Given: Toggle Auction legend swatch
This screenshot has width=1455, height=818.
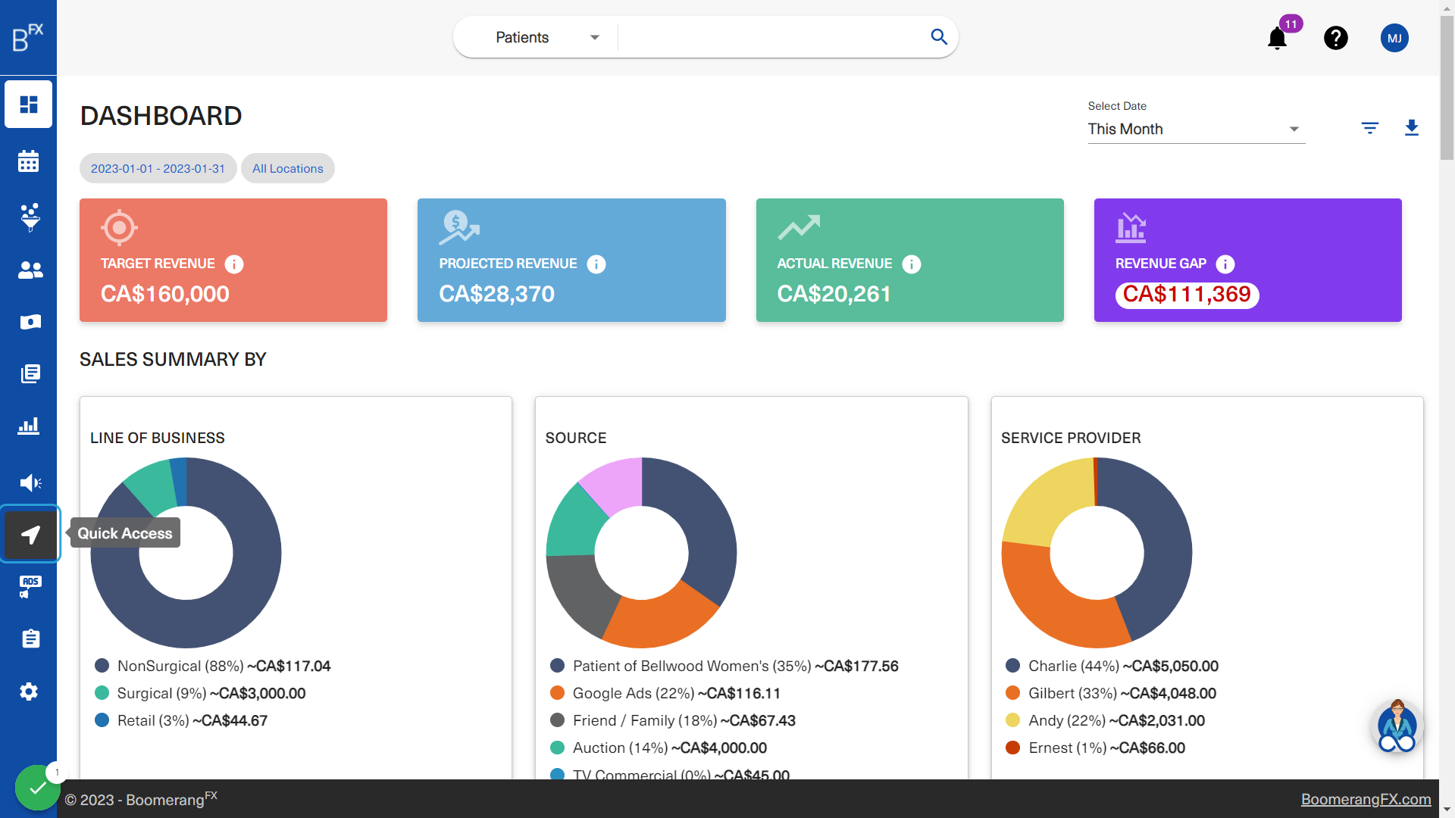Looking at the screenshot, I should click(x=557, y=748).
